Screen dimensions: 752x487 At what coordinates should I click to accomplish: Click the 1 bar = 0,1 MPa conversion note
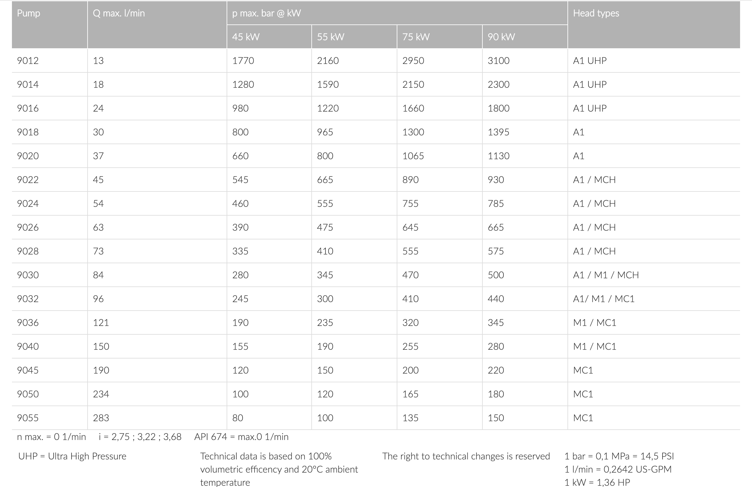pos(619,456)
